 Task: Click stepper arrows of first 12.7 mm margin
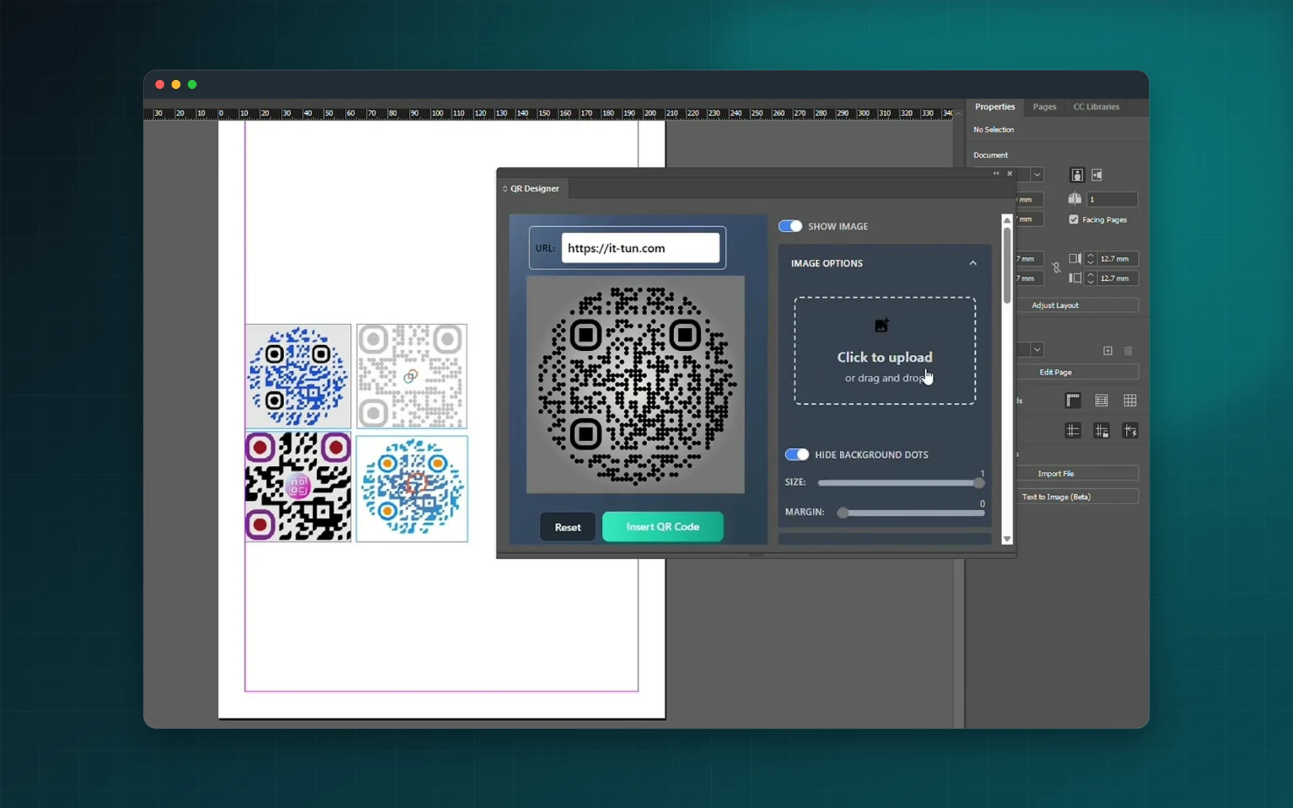(x=1090, y=259)
